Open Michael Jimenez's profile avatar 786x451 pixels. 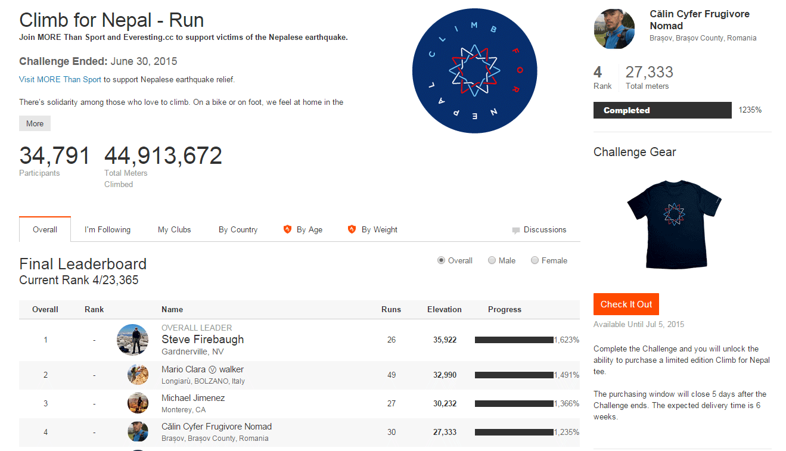tap(138, 403)
